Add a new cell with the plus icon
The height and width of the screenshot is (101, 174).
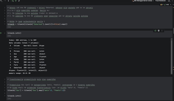coord(1,1)
